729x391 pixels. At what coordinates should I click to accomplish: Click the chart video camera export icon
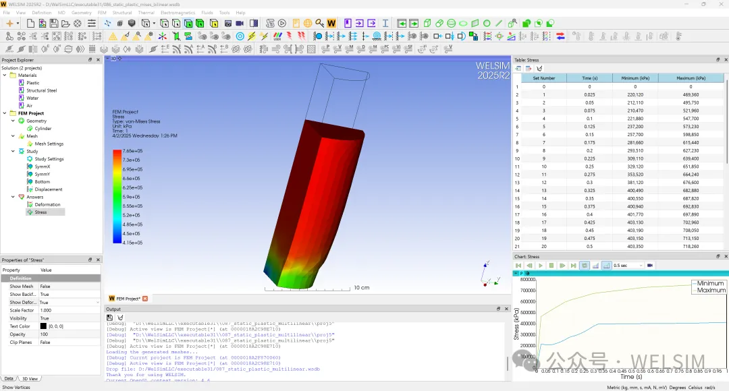[x=650, y=266]
